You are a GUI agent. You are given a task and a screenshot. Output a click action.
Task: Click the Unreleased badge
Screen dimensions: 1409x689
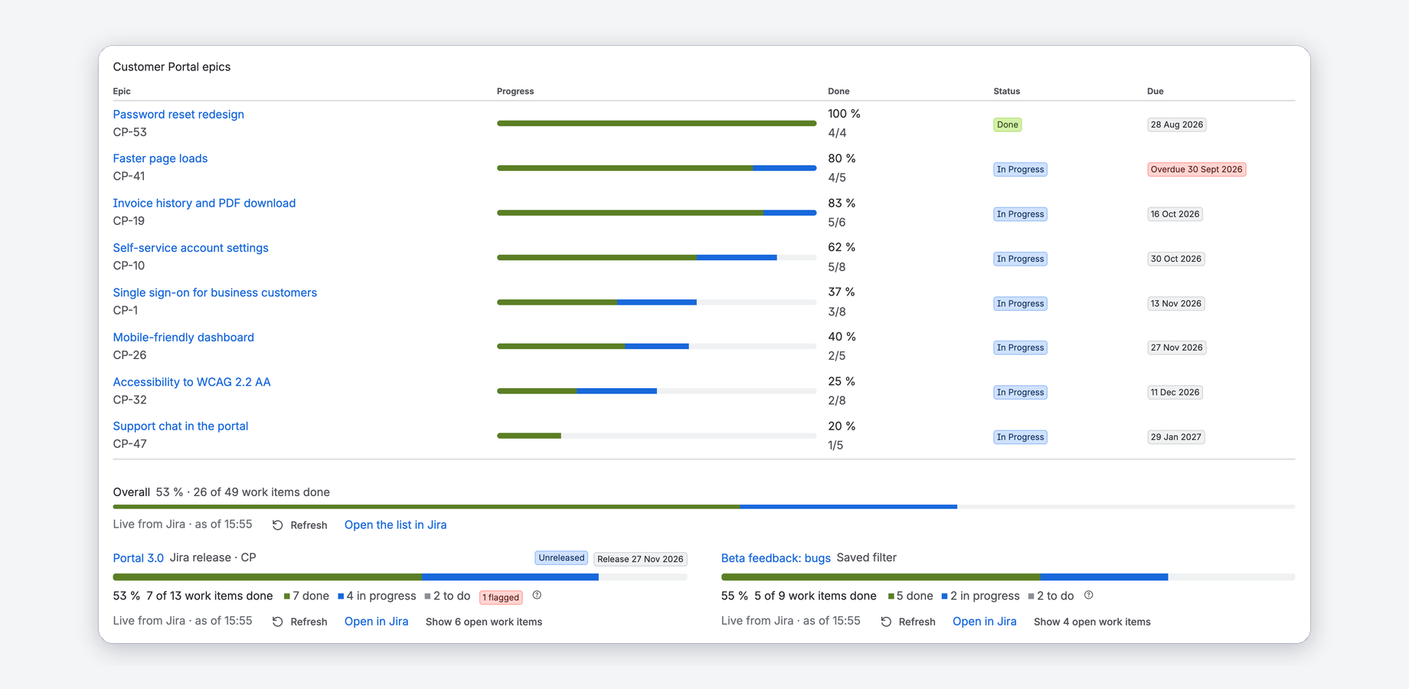(561, 558)
